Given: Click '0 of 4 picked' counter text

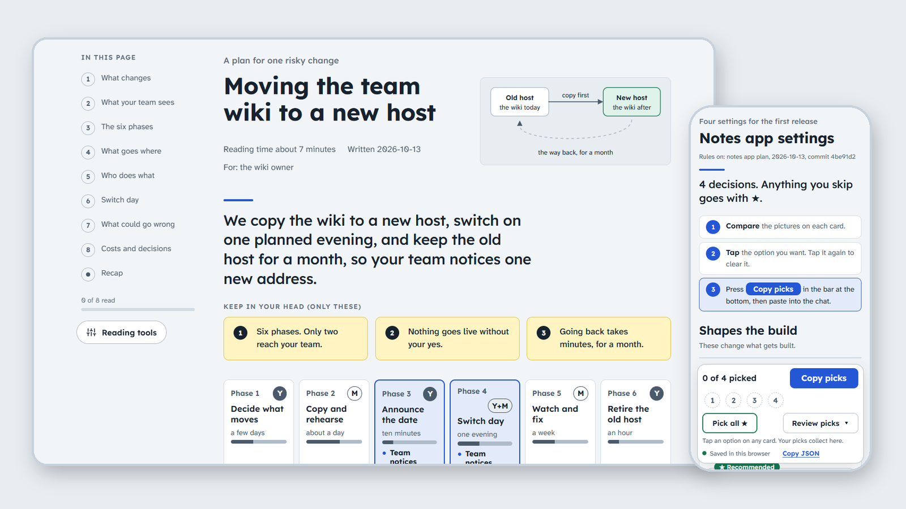Looking at the screenshot, I should [x=729, y=378].
